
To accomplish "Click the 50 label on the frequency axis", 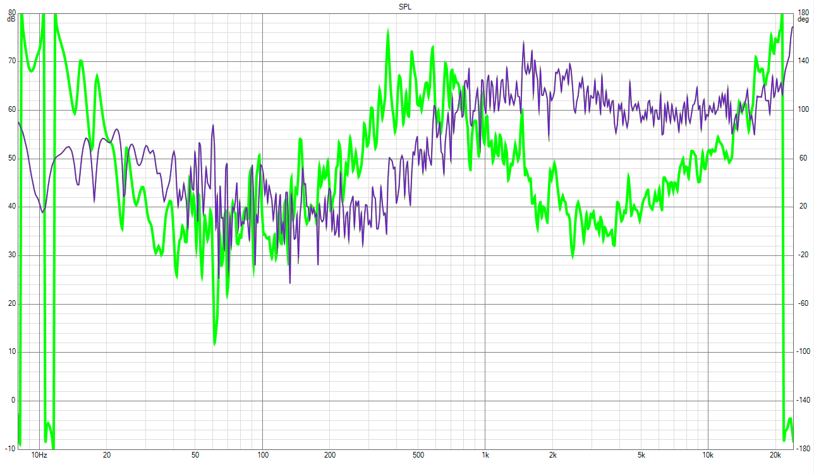I will pyautogui.click(x=195, y=455).
